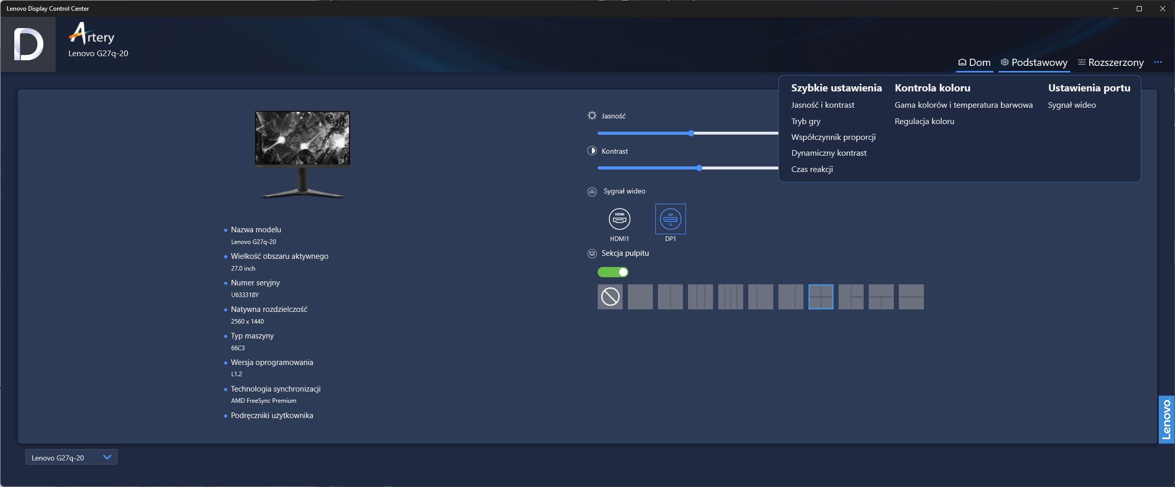Select the two equal columns layout
Screen dimensions: 1175x487
pos(670,297)
